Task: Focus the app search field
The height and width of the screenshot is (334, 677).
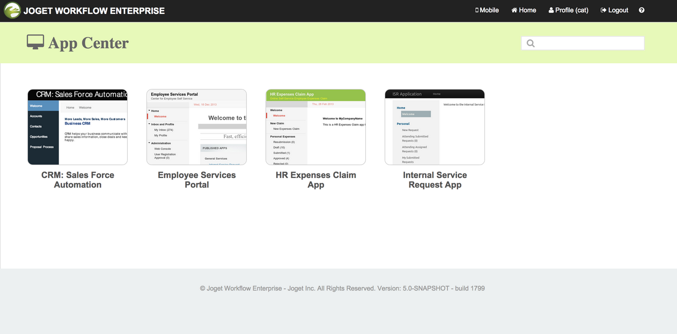Action: tap(583, 43)
